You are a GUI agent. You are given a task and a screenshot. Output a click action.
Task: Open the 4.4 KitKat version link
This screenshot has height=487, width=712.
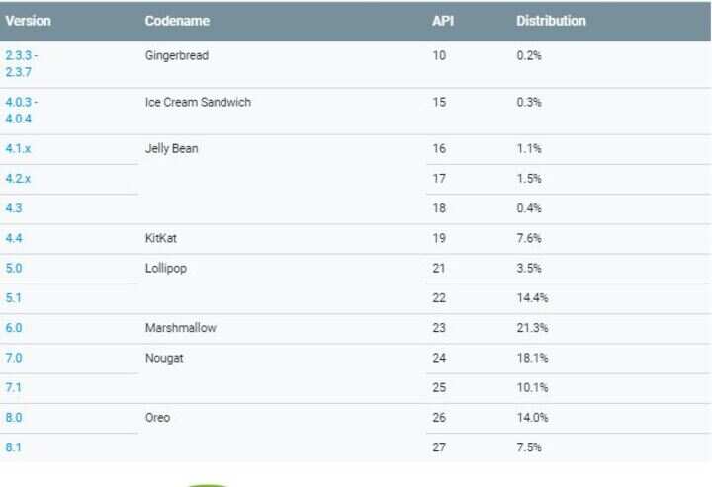[x=14, y=238]
